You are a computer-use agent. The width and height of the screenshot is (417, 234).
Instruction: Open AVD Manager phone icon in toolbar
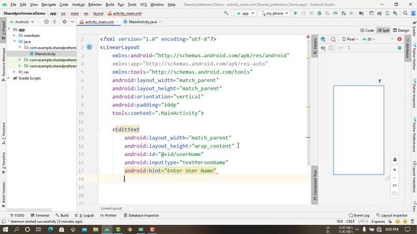pyautogui.click(x=387, y=13)
